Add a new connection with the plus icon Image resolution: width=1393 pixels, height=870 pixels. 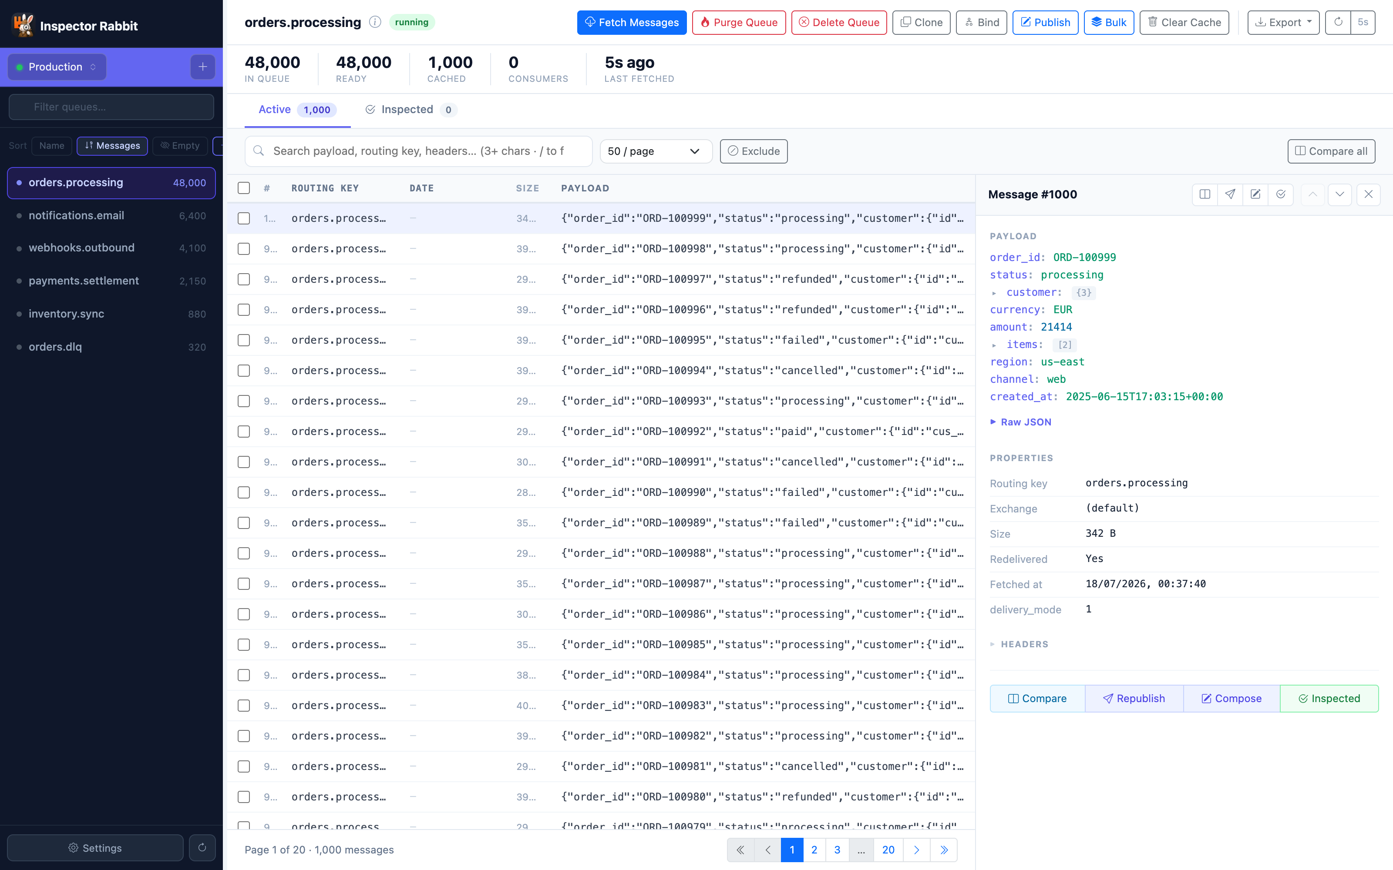point(202,67)
